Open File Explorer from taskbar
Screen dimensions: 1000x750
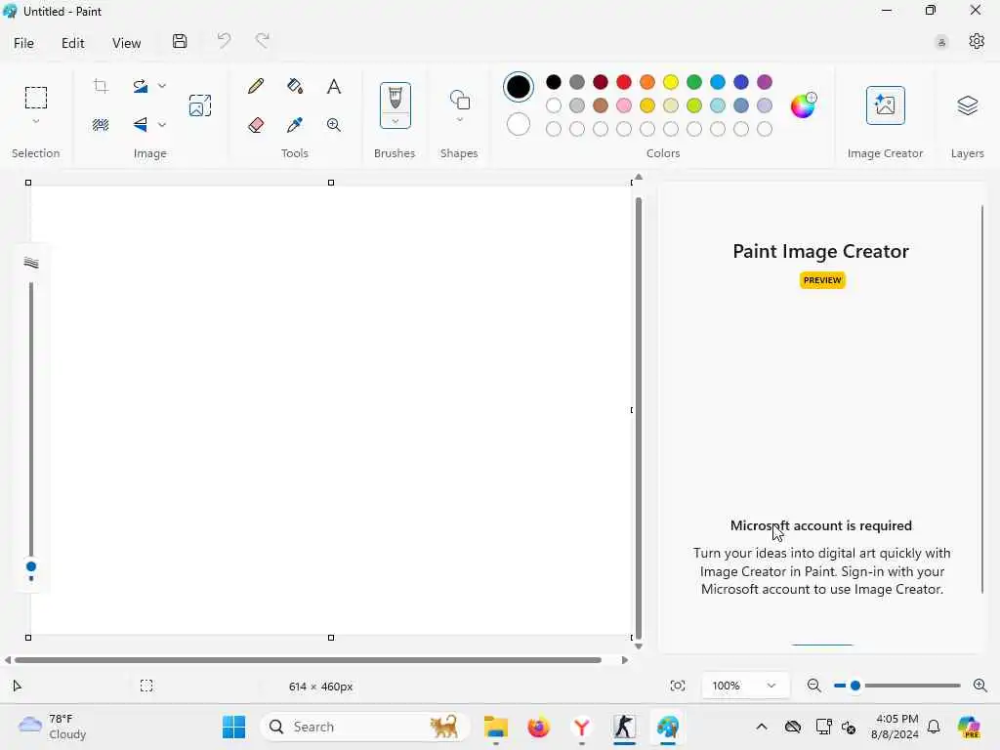click(x=495, y=727)
